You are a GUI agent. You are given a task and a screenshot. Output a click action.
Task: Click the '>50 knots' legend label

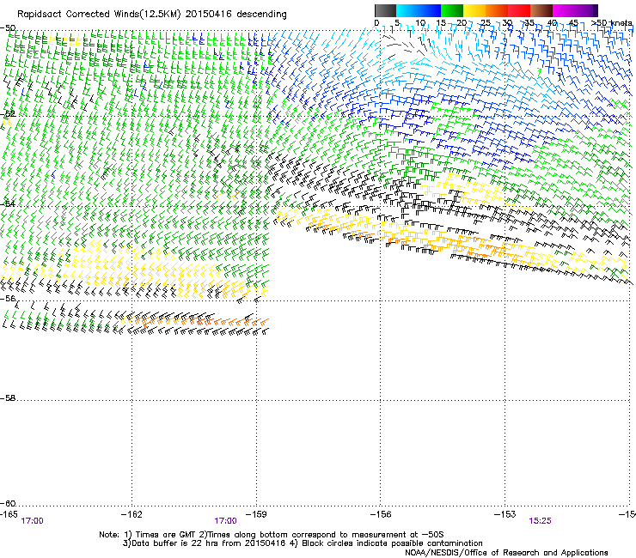(611, 22)
